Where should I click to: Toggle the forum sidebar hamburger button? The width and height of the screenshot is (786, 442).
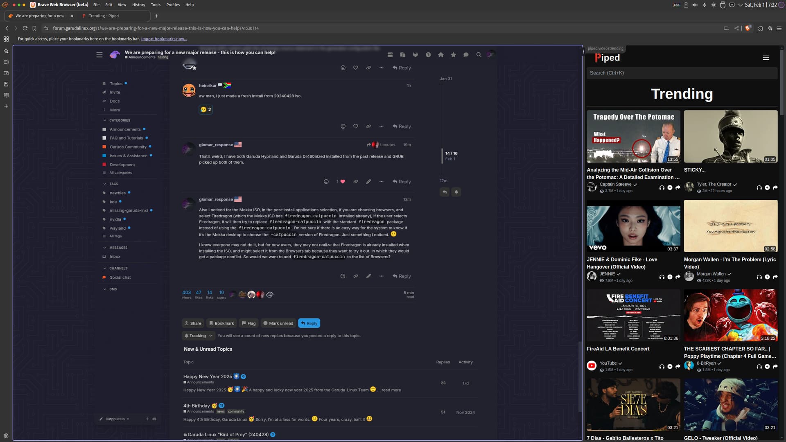click(99, 55)
